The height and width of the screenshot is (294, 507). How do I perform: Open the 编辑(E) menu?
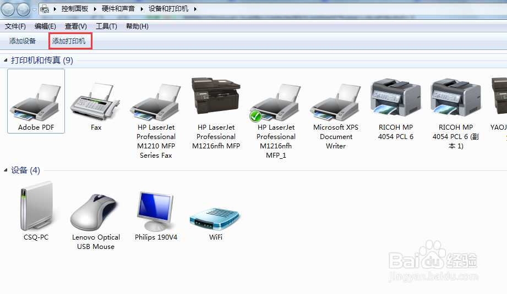pos(45,26)
